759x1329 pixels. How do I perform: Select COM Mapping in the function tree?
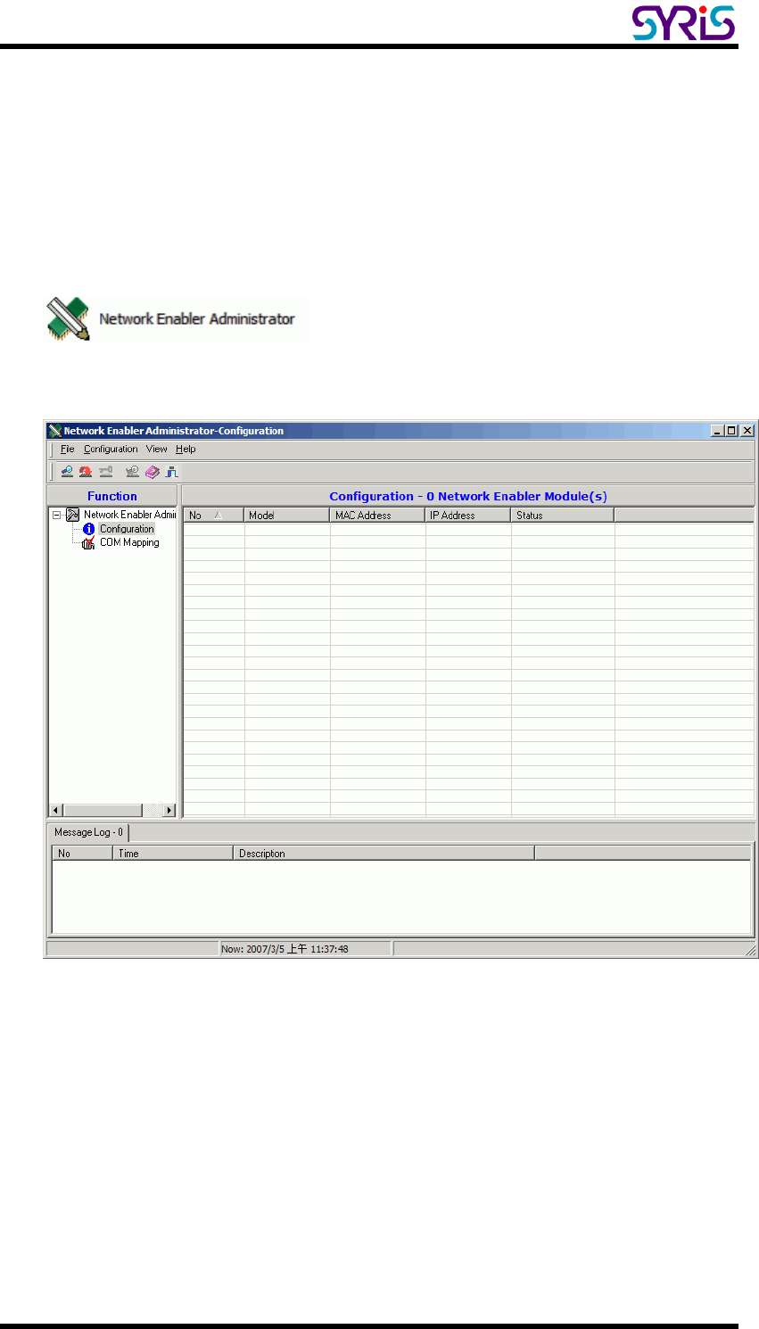tap(129, 542)
